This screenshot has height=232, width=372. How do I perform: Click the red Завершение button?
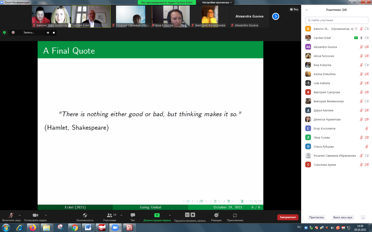(x=287, y=217)
